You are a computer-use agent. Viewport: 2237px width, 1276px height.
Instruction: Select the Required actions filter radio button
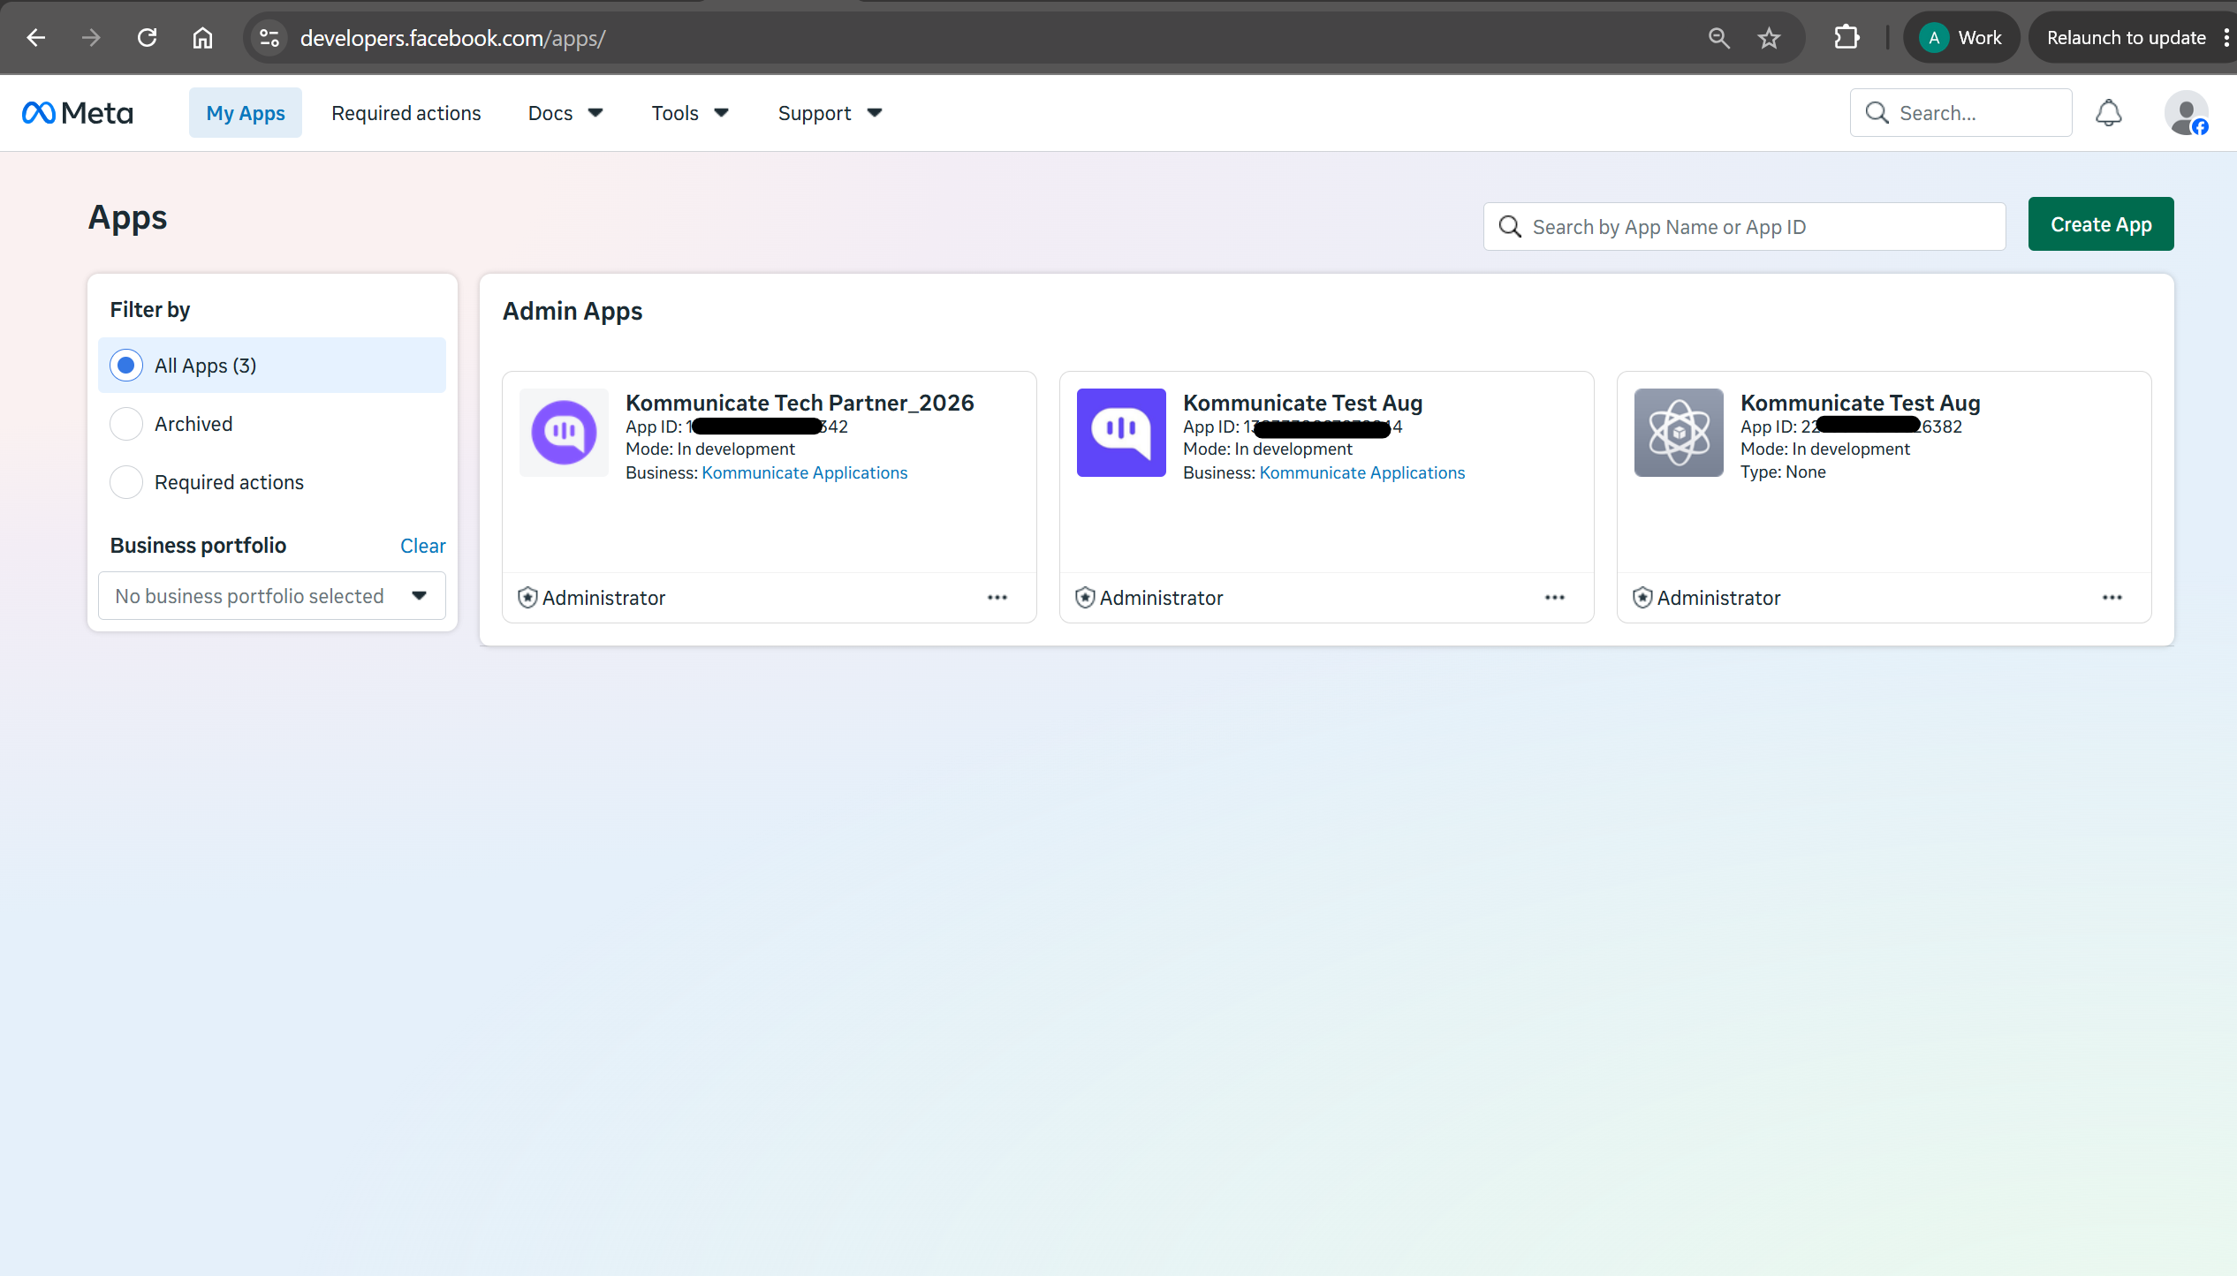coord(126,482)
